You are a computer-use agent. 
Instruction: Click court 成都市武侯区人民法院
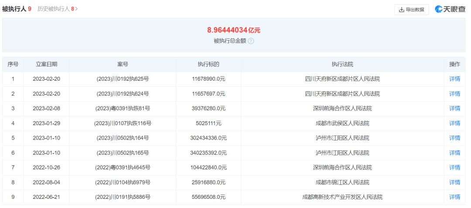(x=342, y=123)
